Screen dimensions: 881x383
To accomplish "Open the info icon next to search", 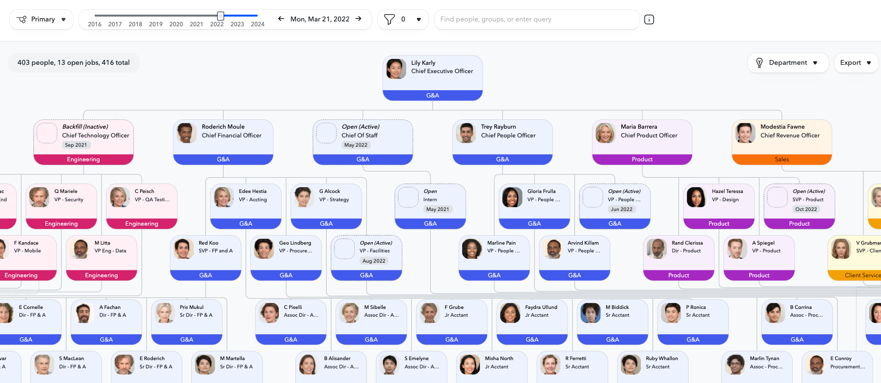I will click(x=649, y=19).
